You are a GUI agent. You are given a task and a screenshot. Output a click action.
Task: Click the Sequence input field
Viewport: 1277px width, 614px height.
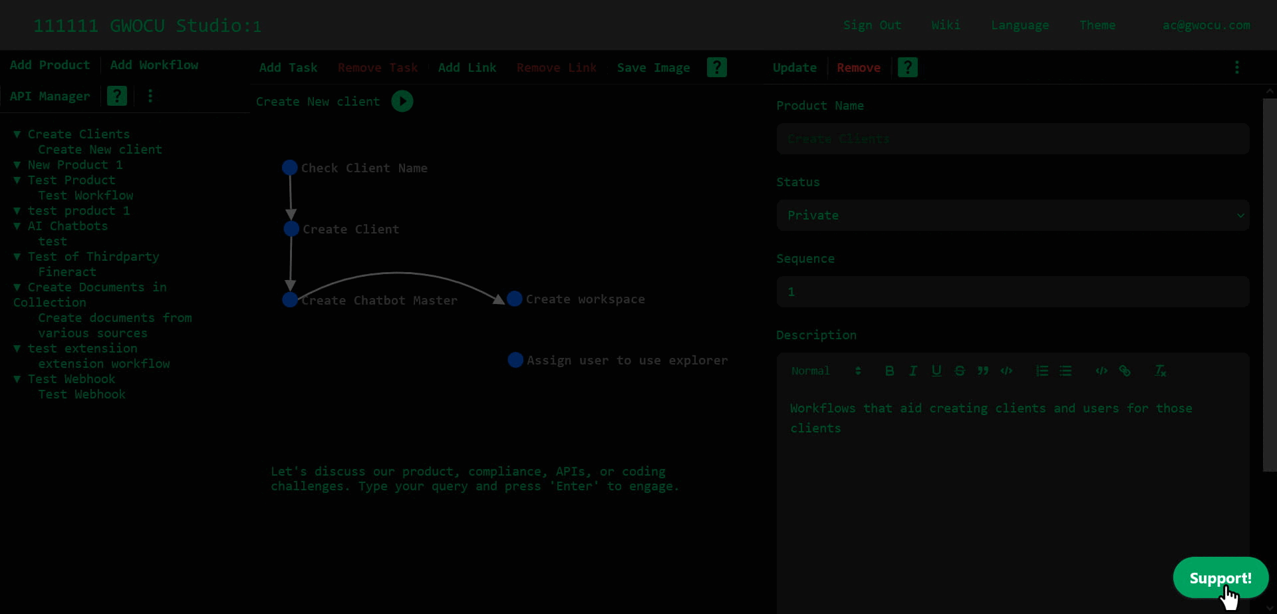click(x=1012, y=292)
